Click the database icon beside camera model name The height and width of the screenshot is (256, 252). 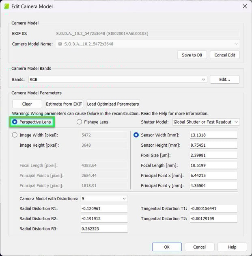60,44
